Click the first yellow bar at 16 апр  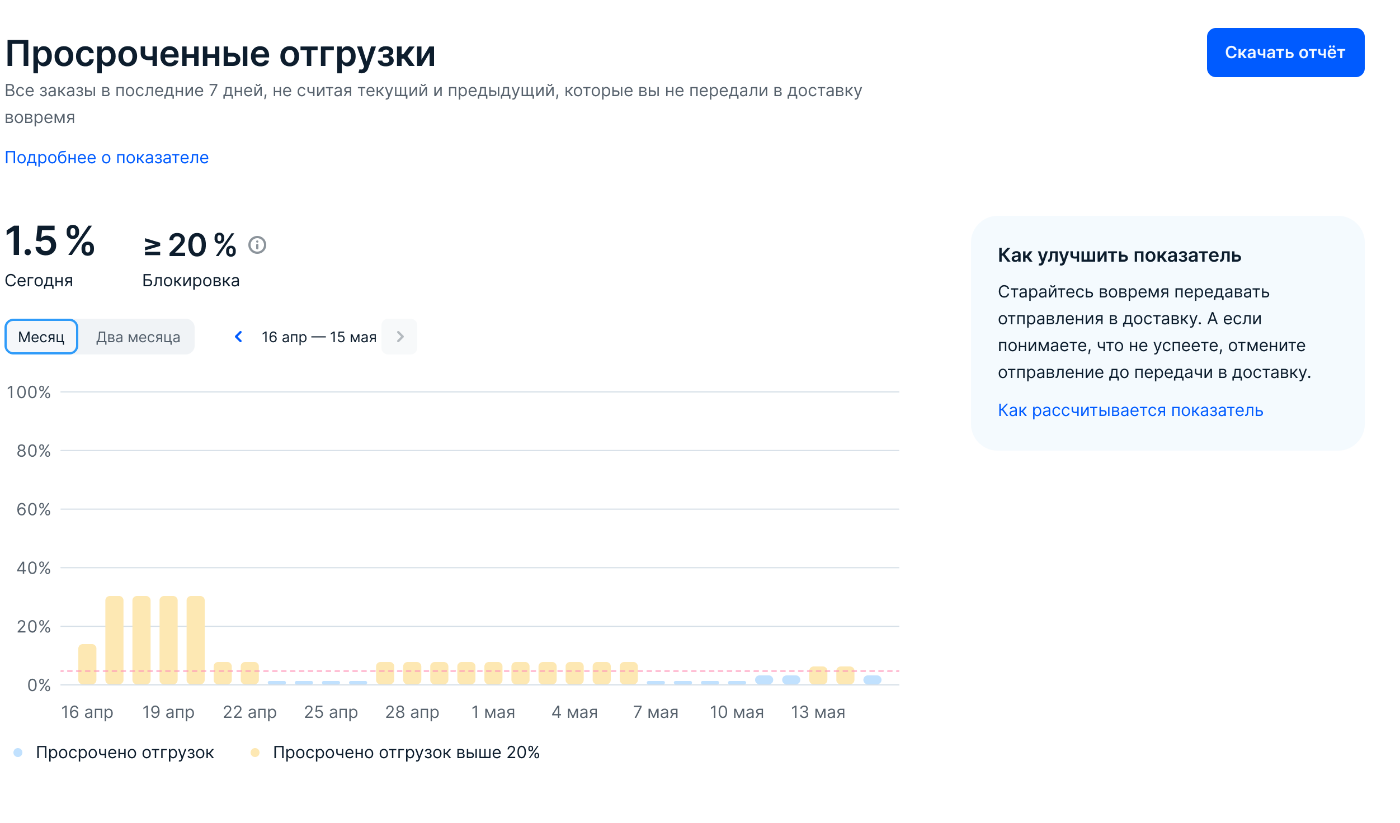coord(87,664)
